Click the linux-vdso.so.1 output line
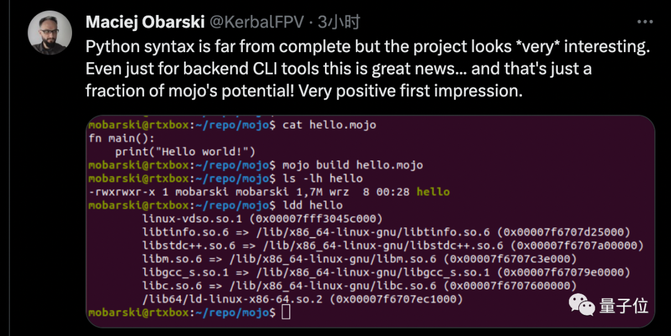The height and width of the screenshot is (336, 671). [262, 218]
